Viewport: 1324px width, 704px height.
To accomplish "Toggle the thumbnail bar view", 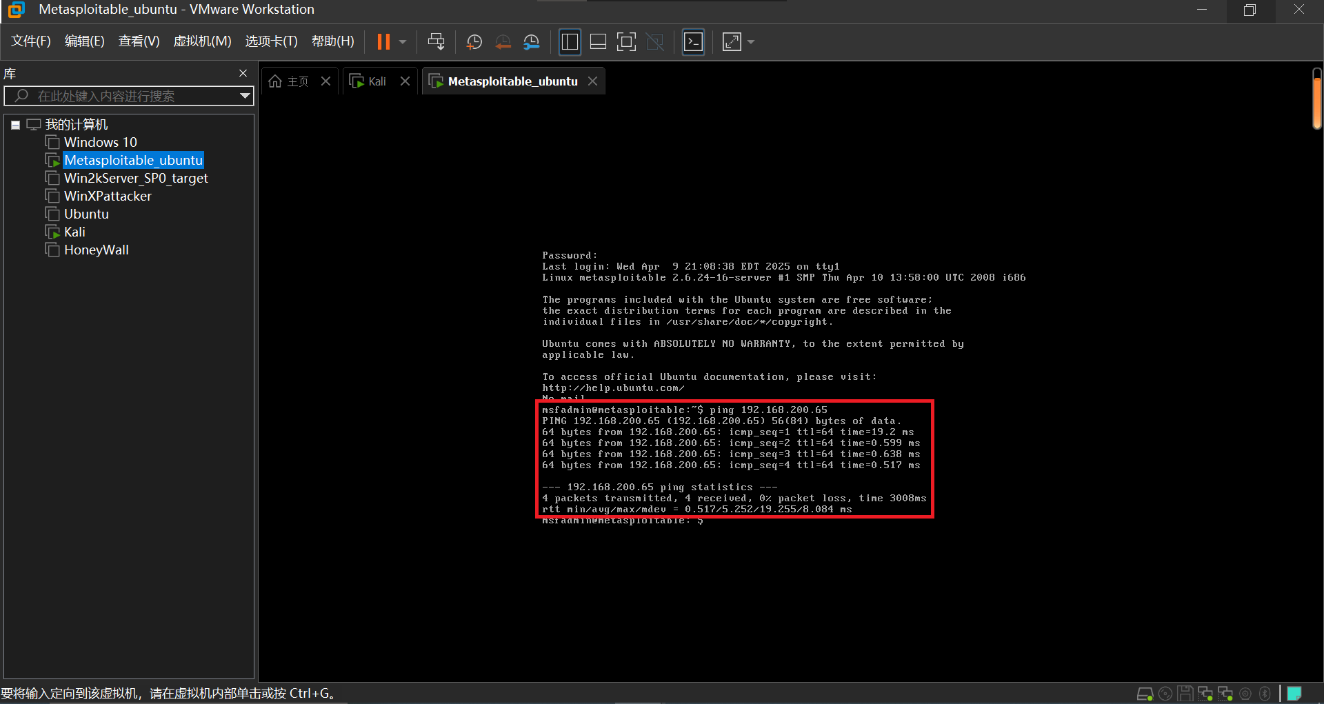I will (598, 42).
